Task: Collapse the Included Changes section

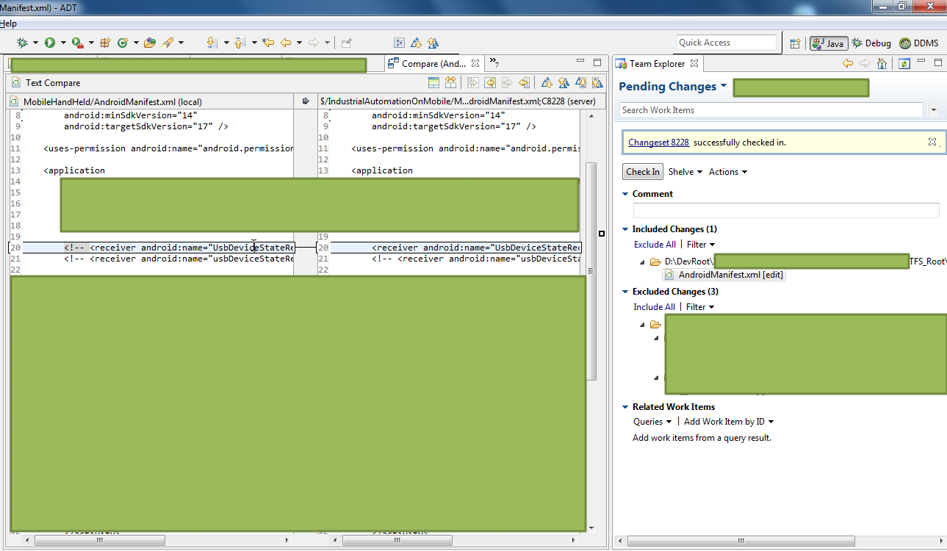Action: coord(625,229)
